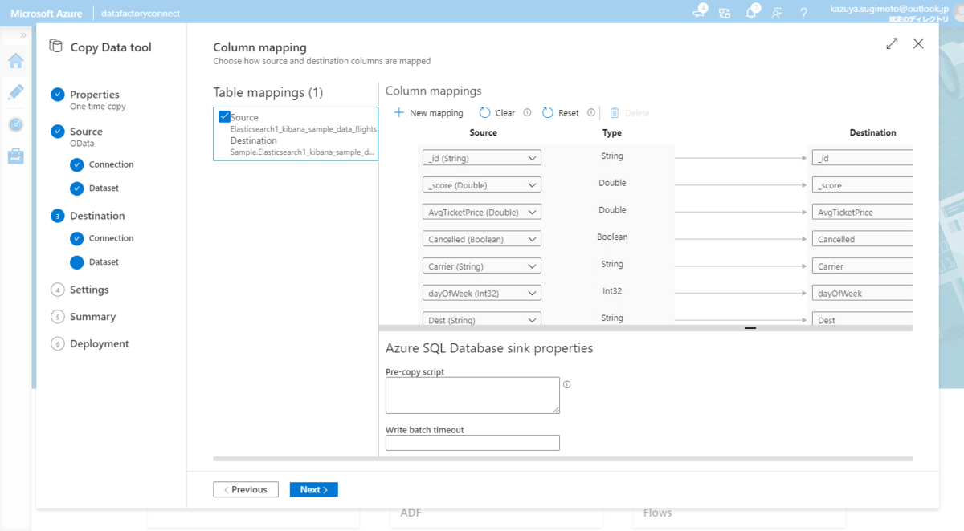Click the Previous button
Image resolution: width=964 pixels, height=531 pixels.
pos(246,489)
